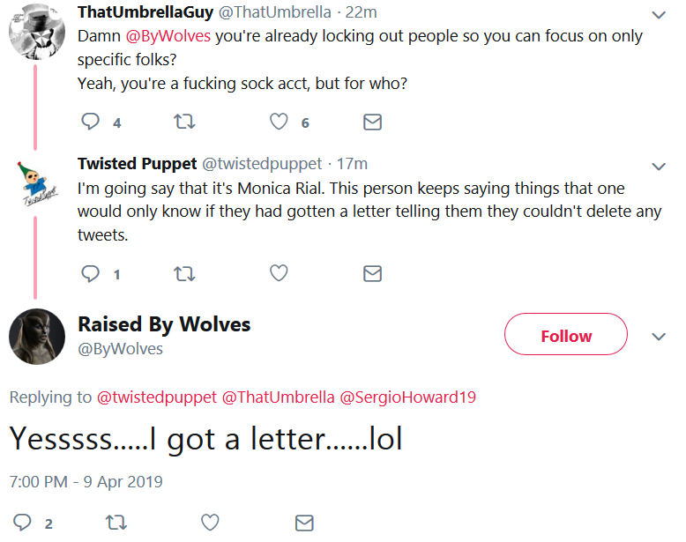Expand Twisted Puppet tweet options chevron
686x542 pixels.
(659, 167)
